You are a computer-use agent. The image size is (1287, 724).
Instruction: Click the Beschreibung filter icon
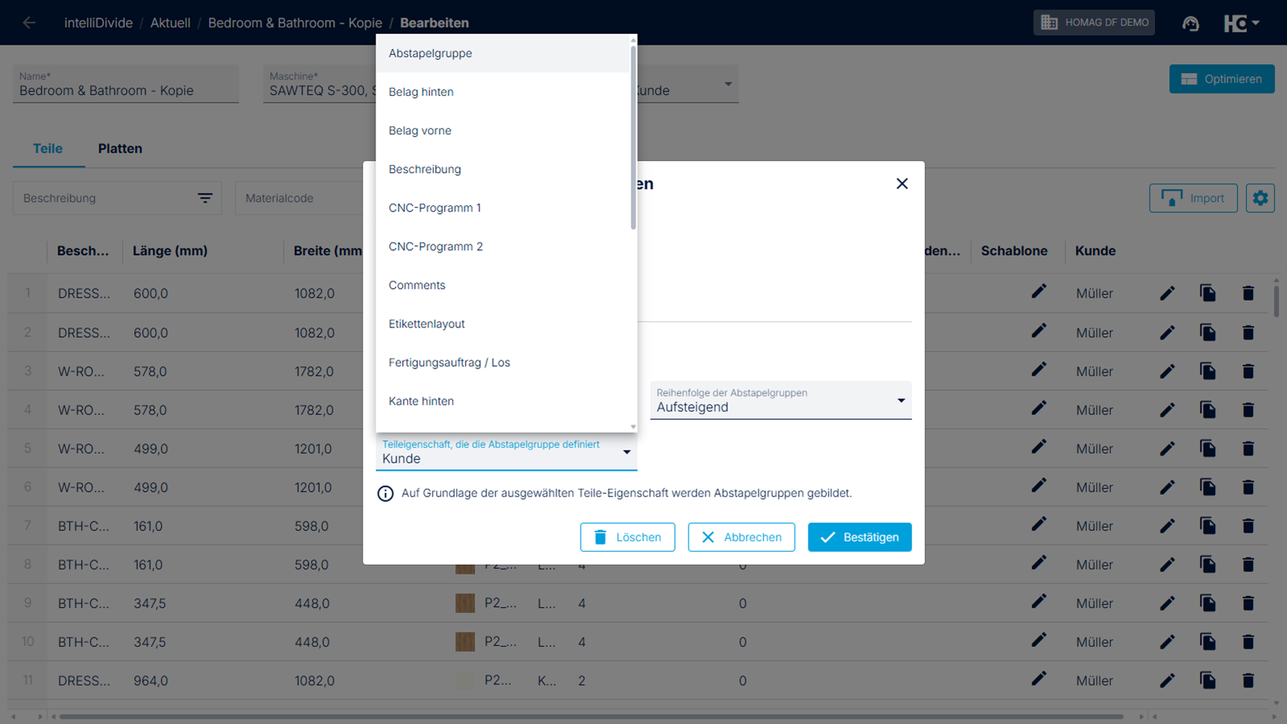(205, 198)
